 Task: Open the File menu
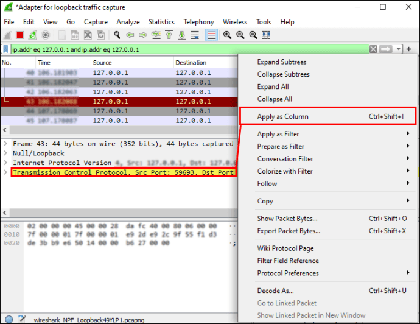9,22
